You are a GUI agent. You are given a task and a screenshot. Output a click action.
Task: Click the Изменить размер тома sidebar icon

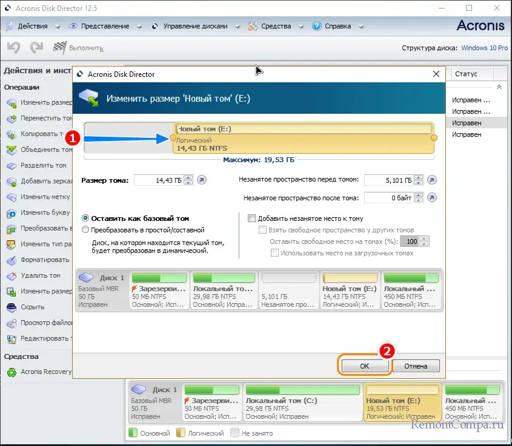(12, 103)
